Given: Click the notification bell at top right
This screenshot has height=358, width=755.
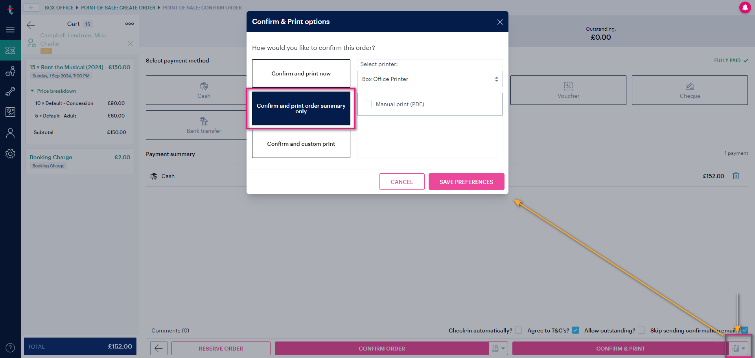Looking at the screenshot, I should (x=746, y=7).
